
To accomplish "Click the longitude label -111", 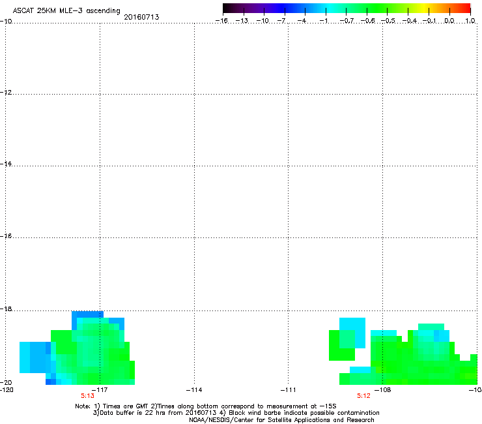I will pos(289,390).
